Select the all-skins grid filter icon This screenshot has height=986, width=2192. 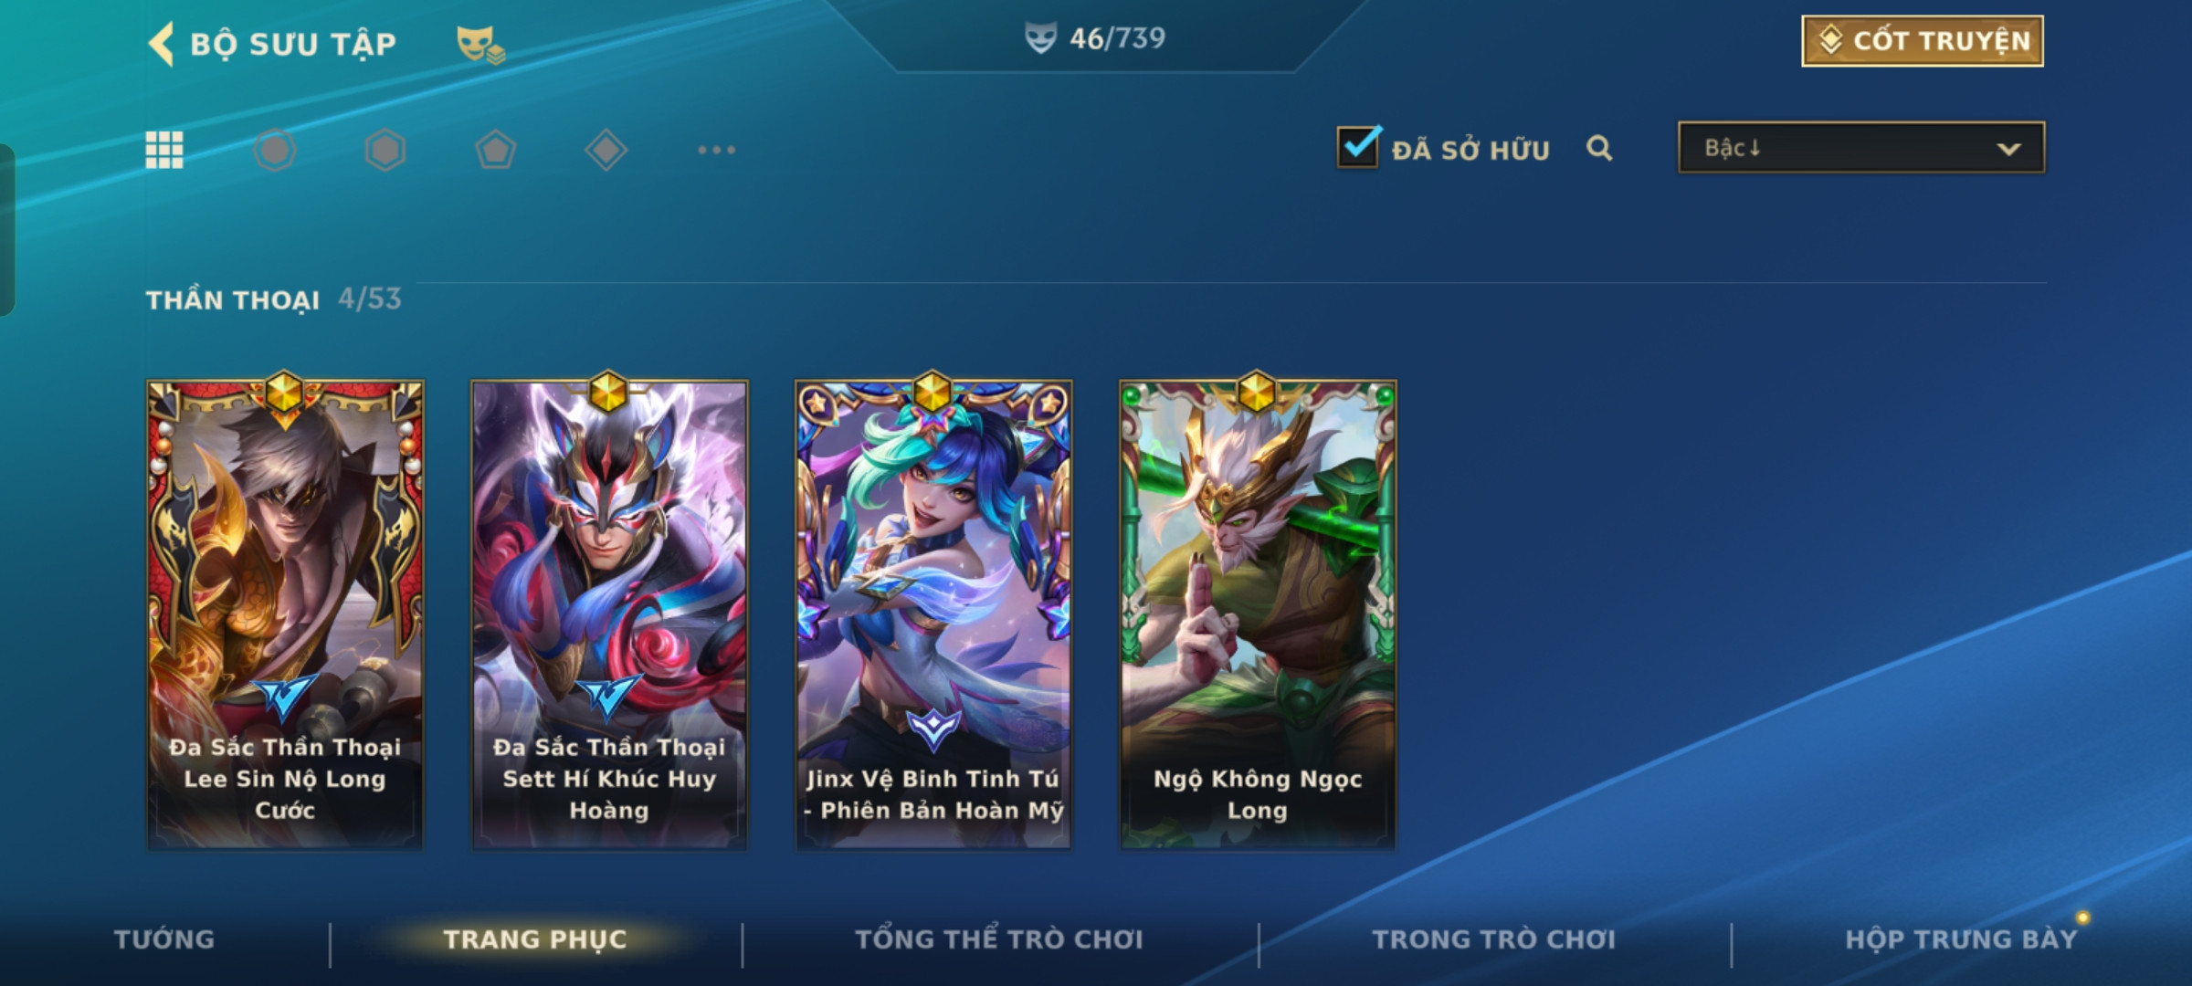pos(164,150)
